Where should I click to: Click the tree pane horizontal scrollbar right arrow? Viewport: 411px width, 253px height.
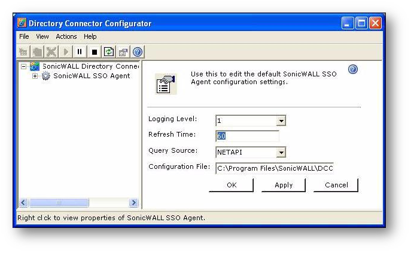tap(133, 203)
